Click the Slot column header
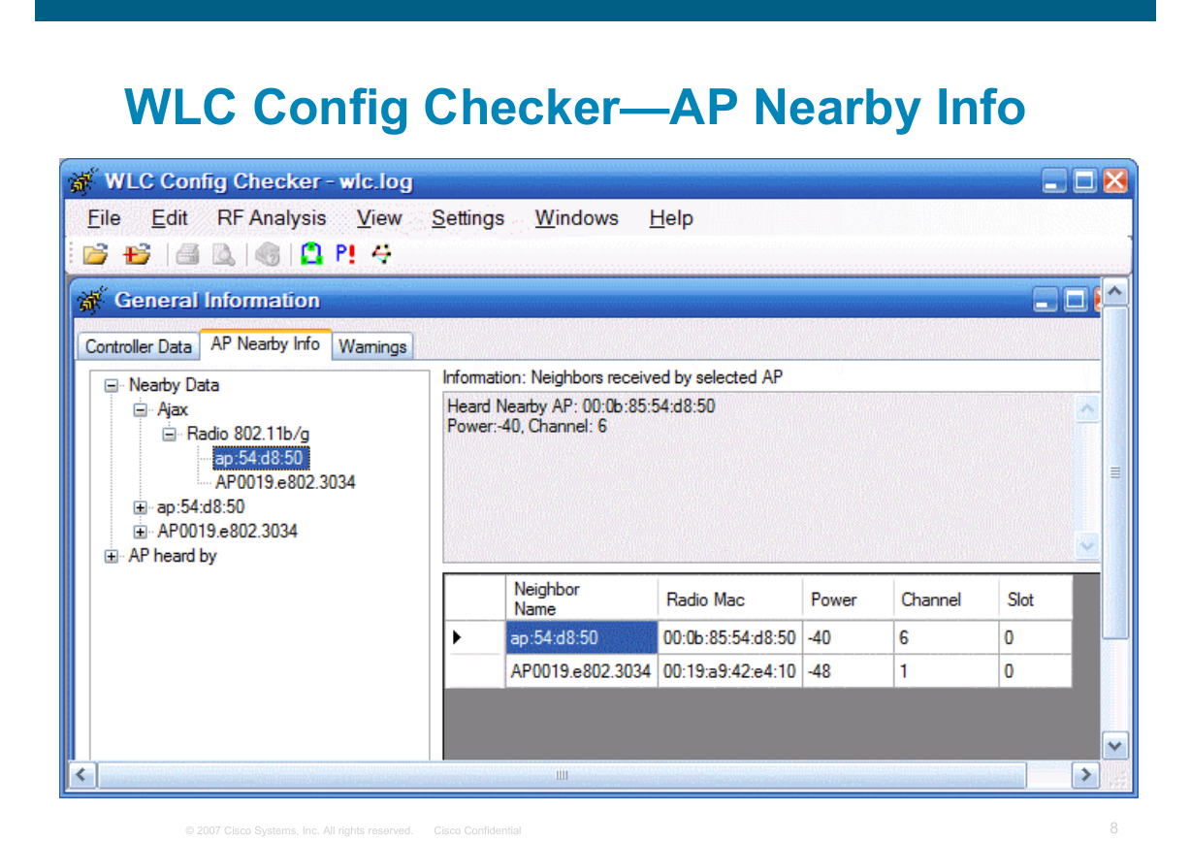Image resolution: width=1191 pixels, height=843 pixels. tap(1035, 599)
